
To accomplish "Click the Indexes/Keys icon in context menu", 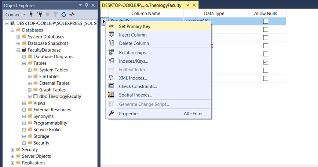I will (111, 61).
